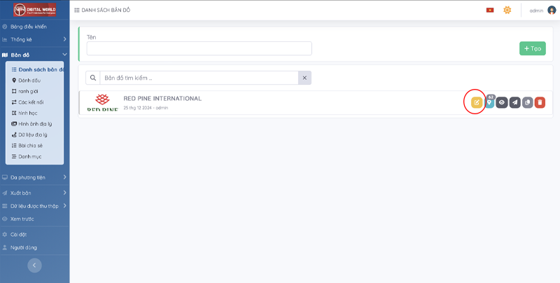Click the duplicate map copy icon

(x=527, y=103)
